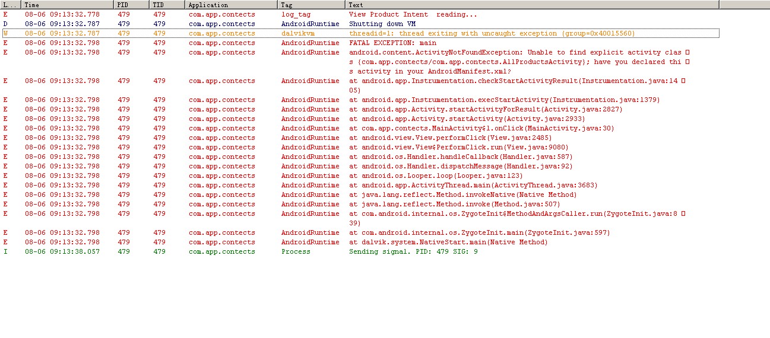This screenshot has width=770, height=338.
Task: Select the 'View Product Intent reading...' log row
Action: click(360, 14)
